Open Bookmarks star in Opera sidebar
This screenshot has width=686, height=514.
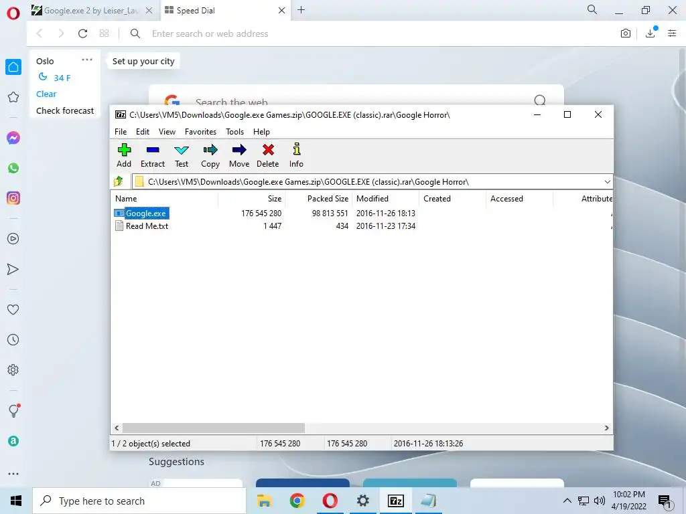tap(13, 97)
